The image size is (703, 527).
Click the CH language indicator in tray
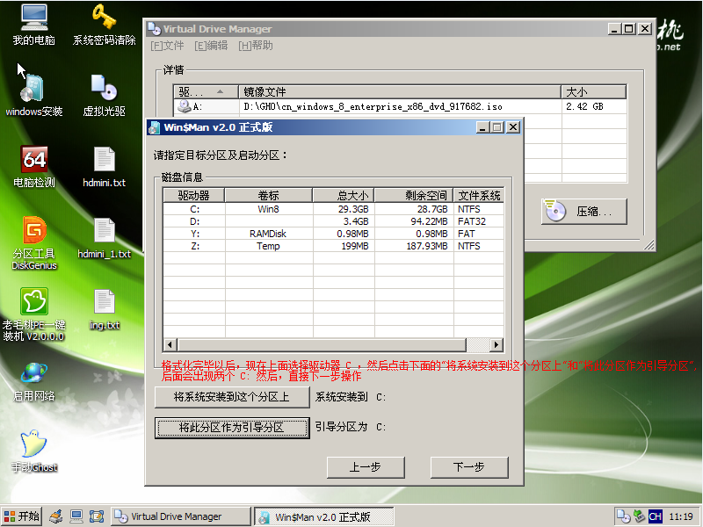[x=655, y=516]
